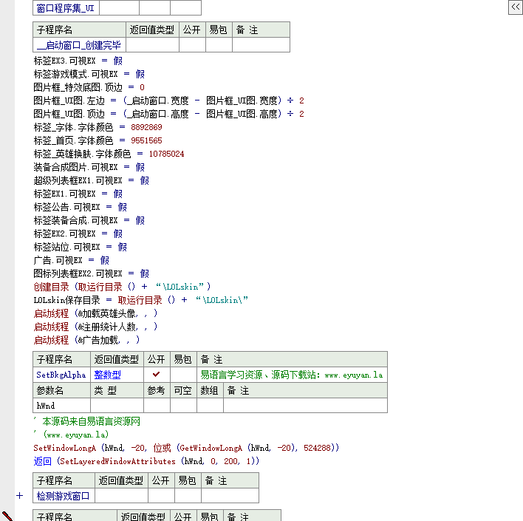Viewport: 523px width, 521px height.
Task: Click the 创建目录 code line
Action: click(x=122, y=287)
